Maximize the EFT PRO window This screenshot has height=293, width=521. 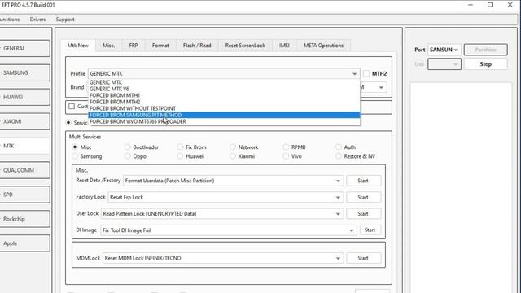(x=490, y=5)
